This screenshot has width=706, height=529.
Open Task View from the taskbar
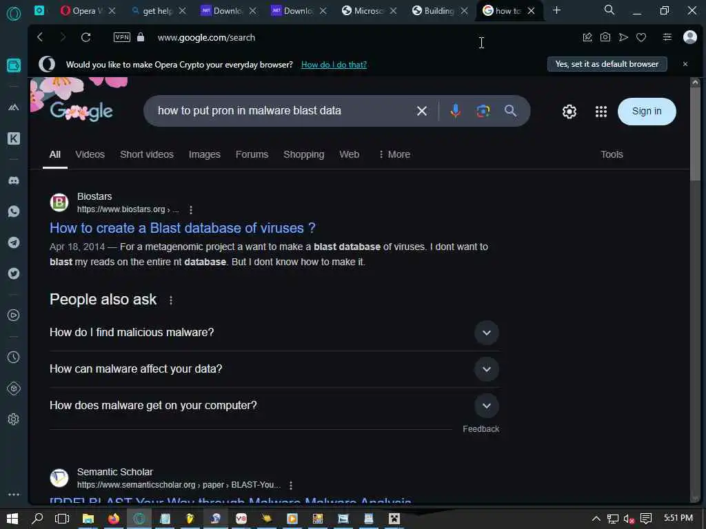tap(62, 519)
